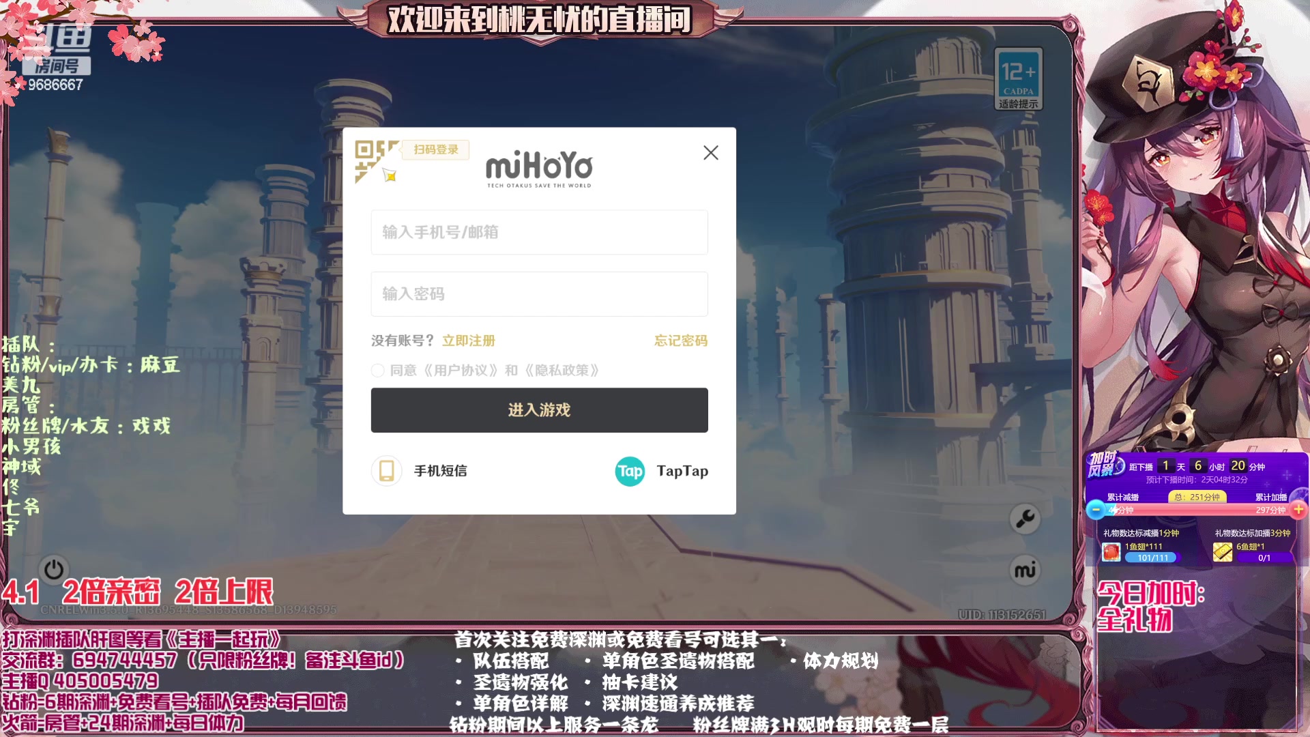Close the miHoYo login dialog
1310x737 pixels.
(710, 153)
